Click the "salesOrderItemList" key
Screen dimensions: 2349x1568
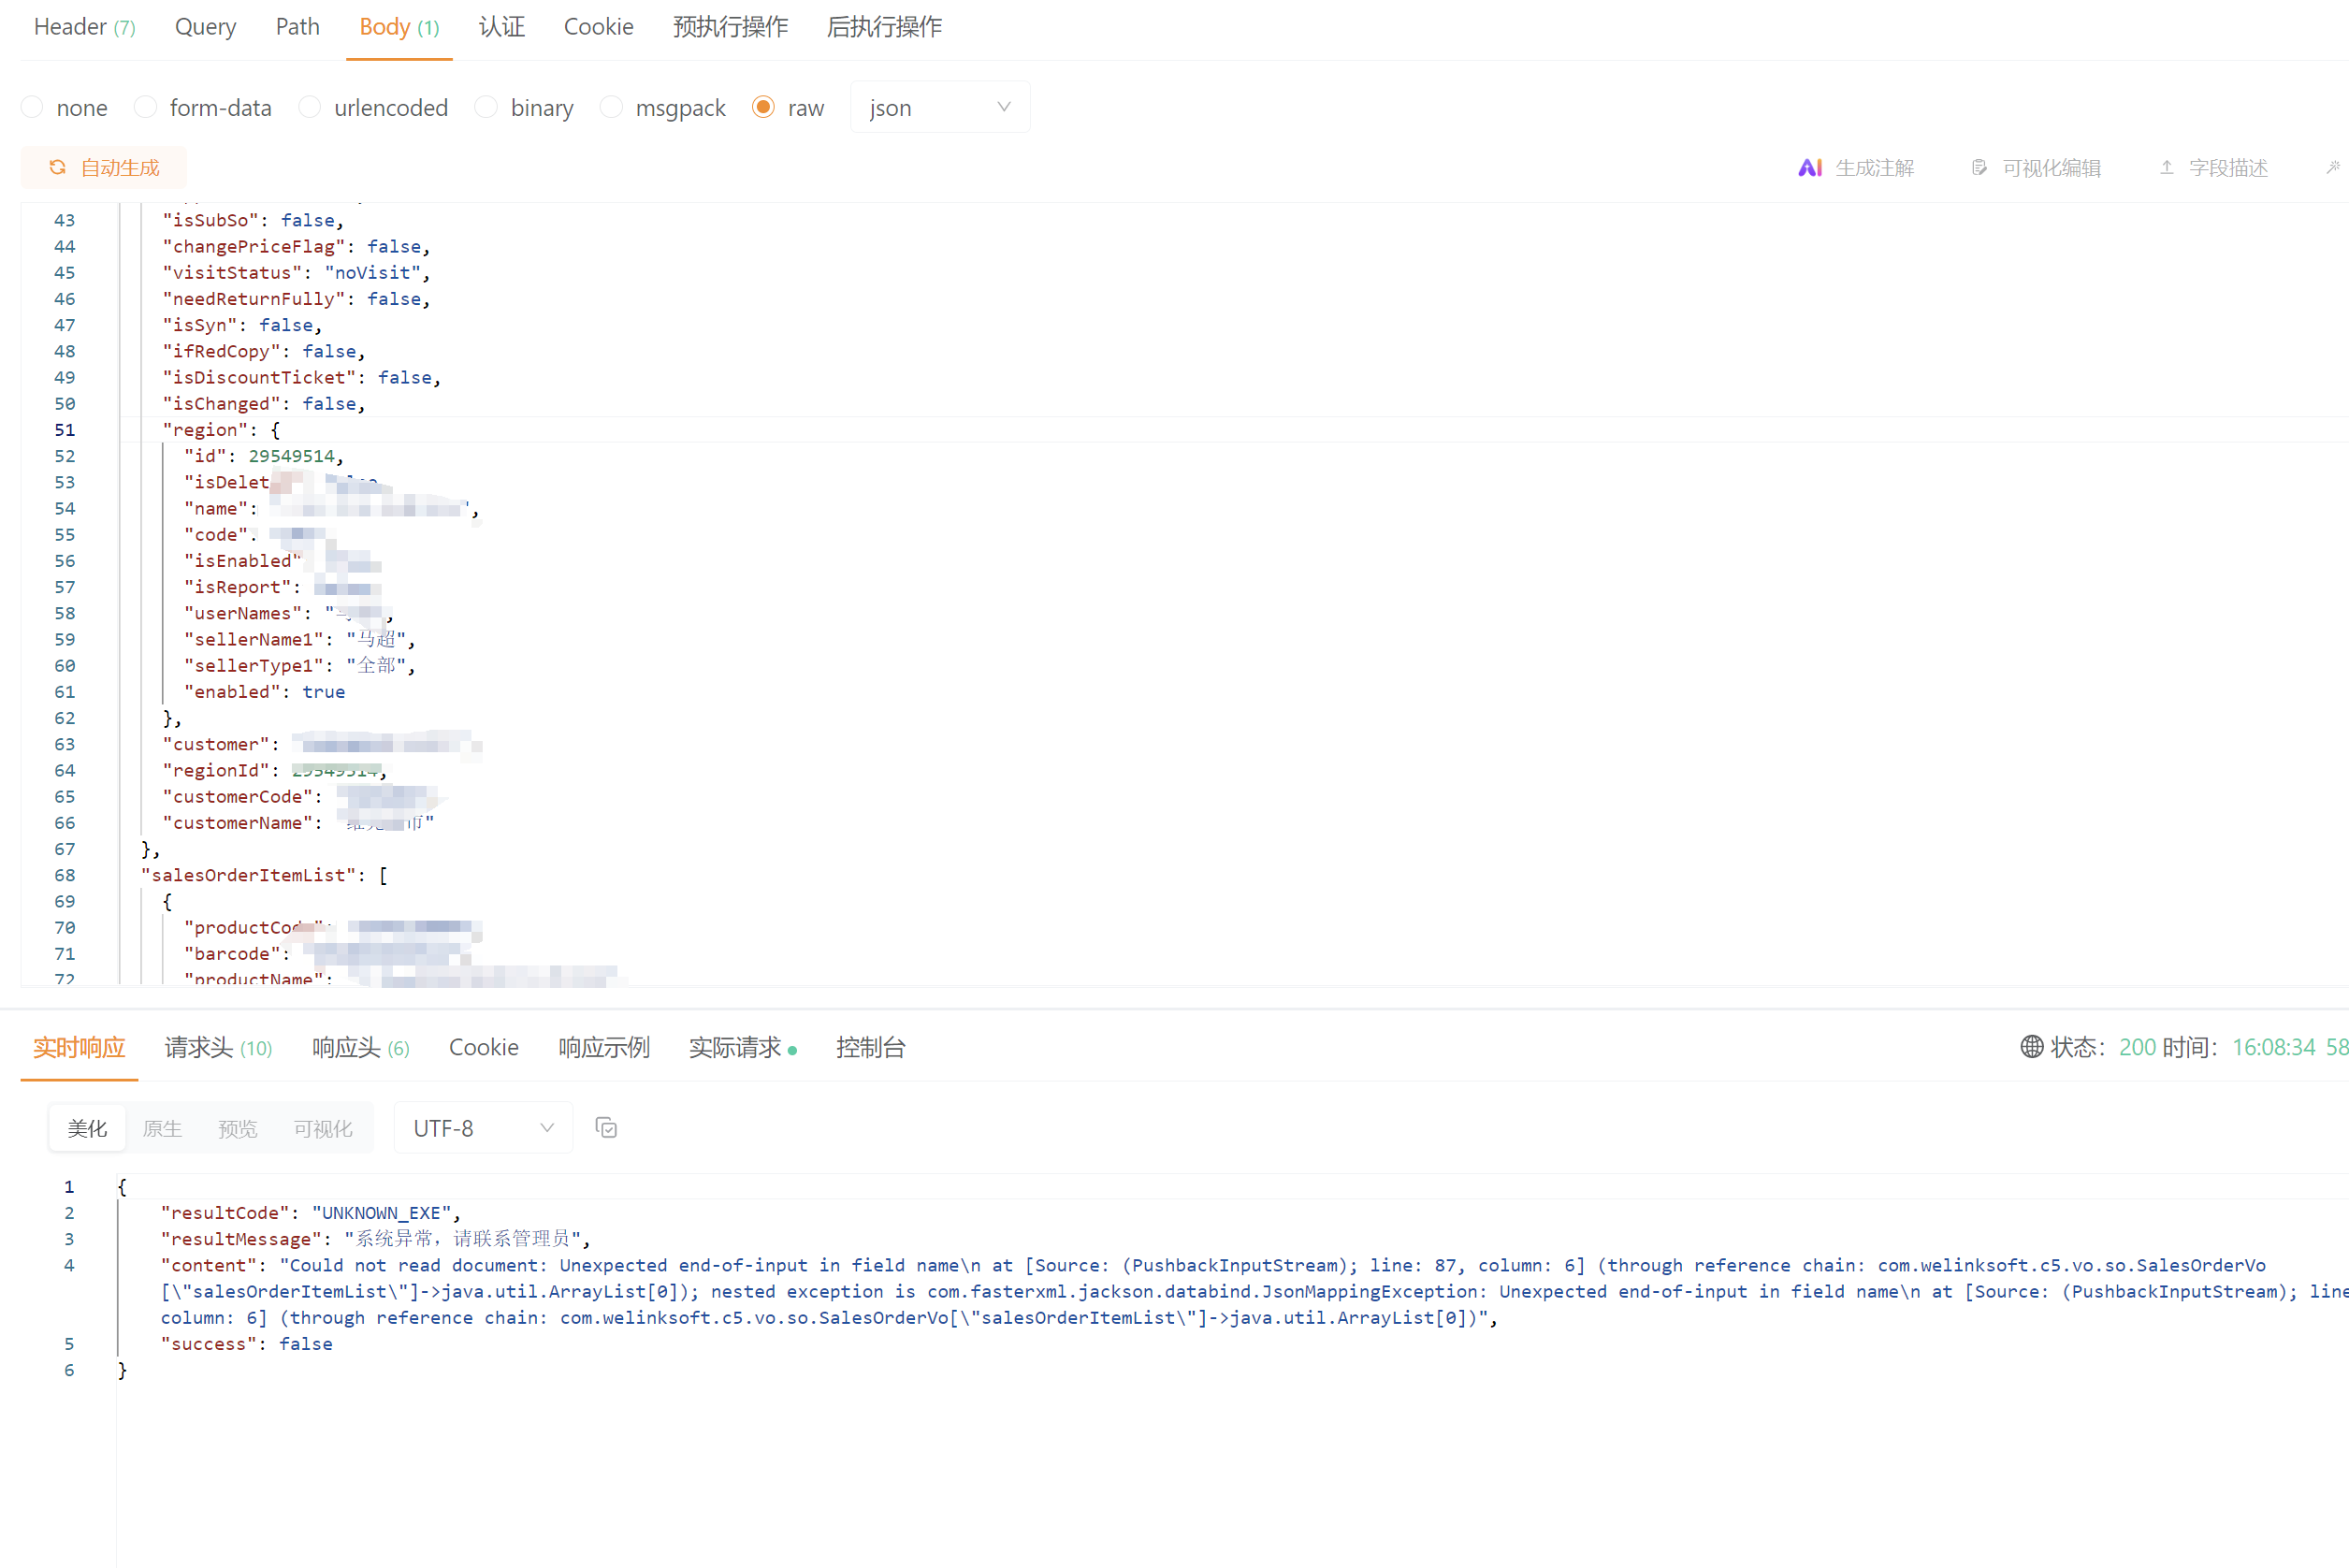pyautogui.click(x=249, y=875)
